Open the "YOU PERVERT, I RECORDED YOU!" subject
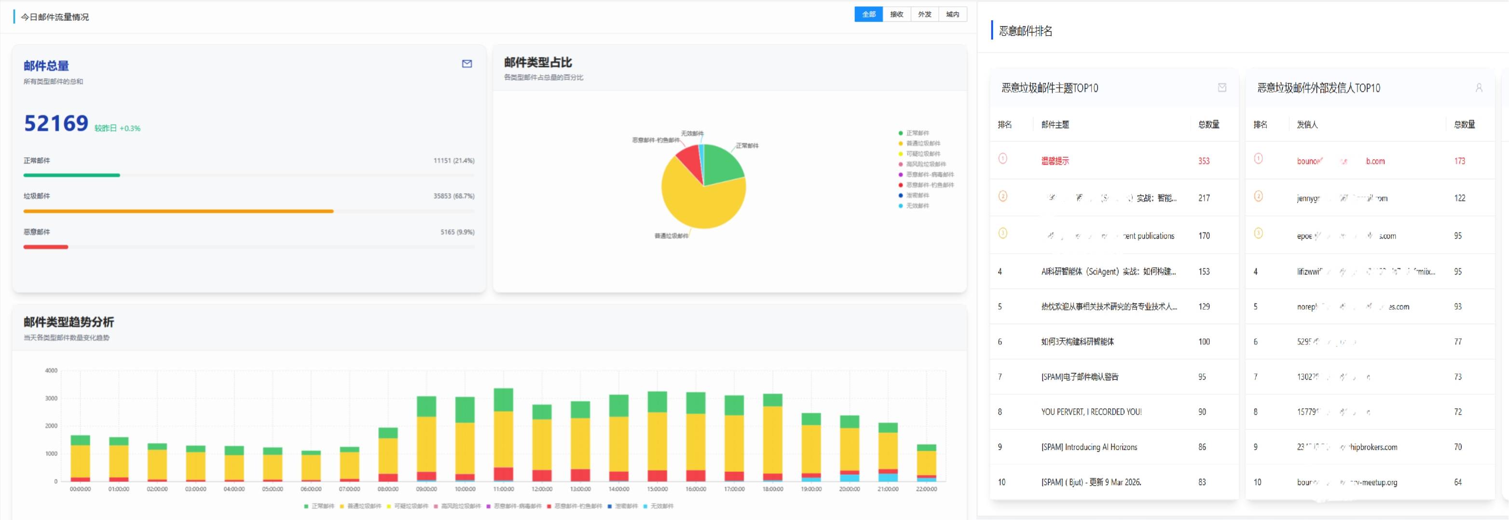 point(1091,411)
